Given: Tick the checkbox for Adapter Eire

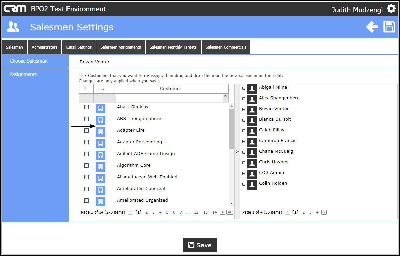Looking at the screenshot, I should pos(86,130).
